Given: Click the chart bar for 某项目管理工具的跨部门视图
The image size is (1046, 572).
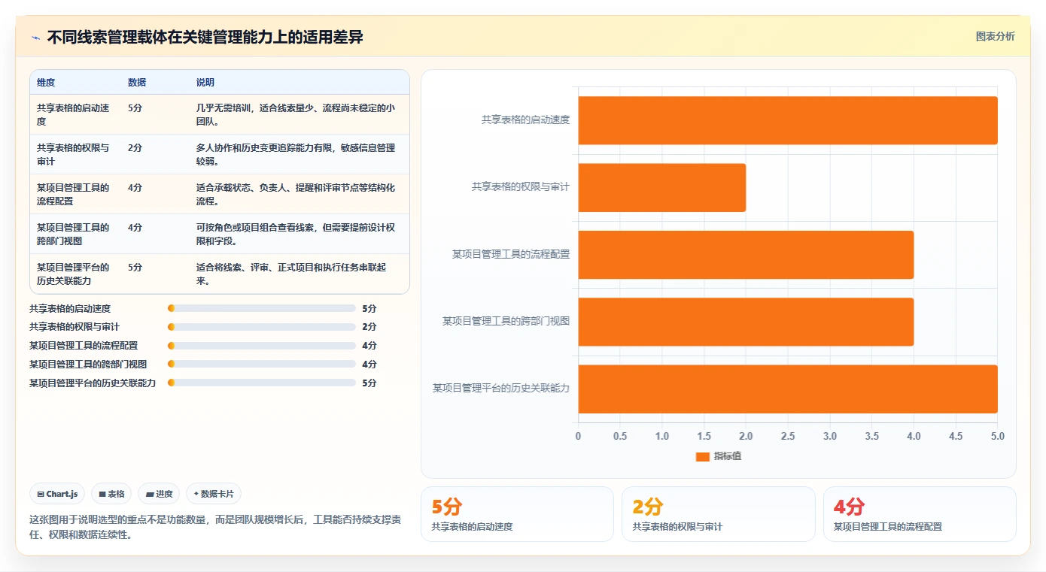Looking at the screenshot, I should click(x=746, y=322).
